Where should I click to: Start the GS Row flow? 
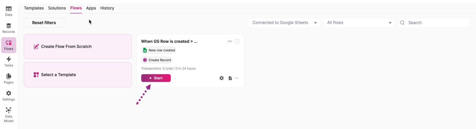click(156, 78)
